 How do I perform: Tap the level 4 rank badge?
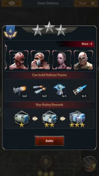pyautogui.click(x=10, y=32)
